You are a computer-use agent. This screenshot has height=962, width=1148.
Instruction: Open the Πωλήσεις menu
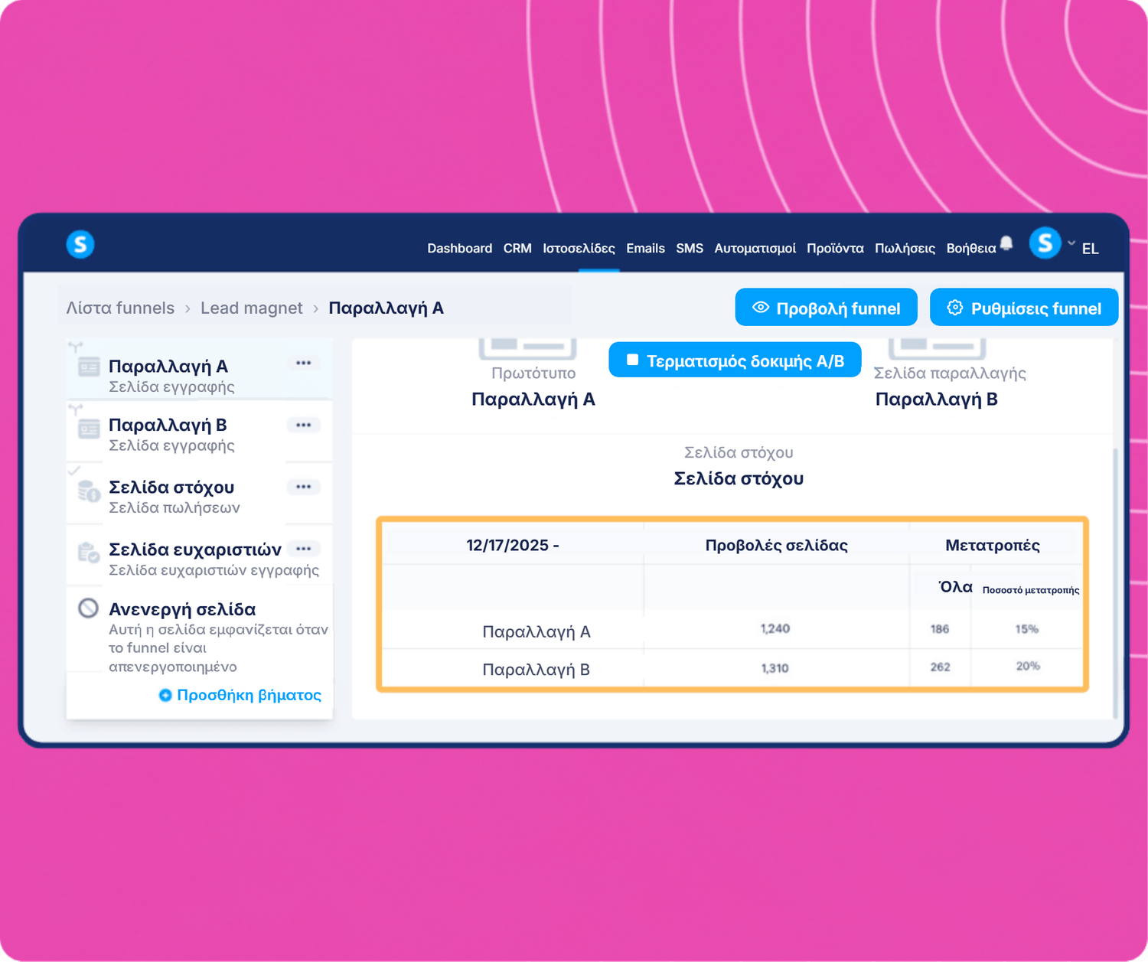905,249
